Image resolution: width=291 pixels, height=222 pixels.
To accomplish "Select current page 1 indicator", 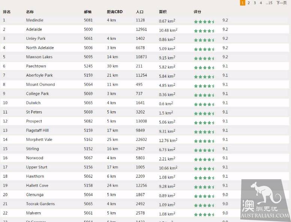I will 243,3.
